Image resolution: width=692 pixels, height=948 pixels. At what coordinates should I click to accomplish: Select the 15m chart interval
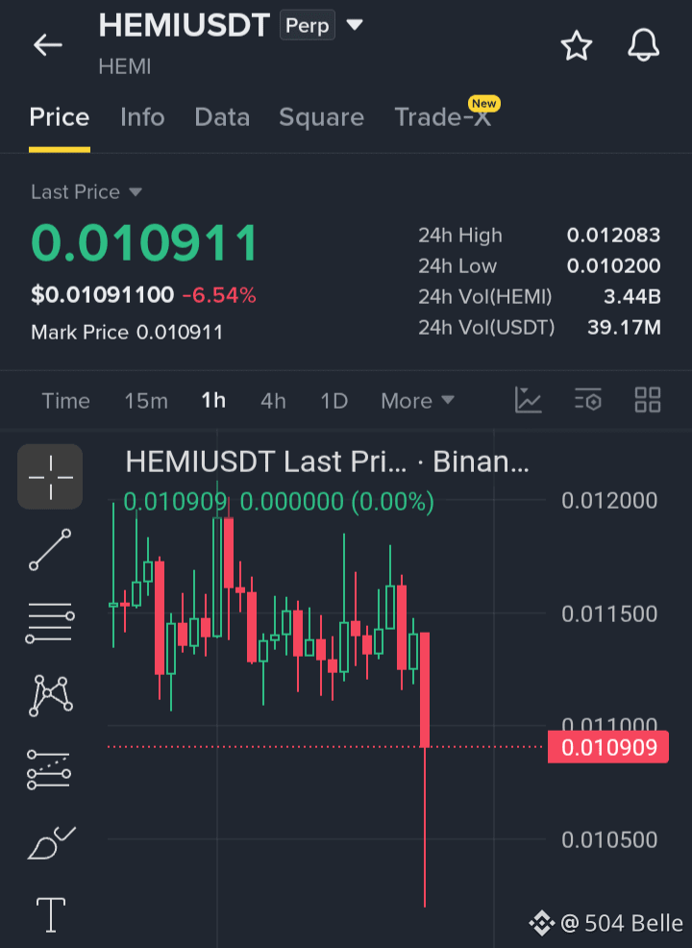pos(146,401)
